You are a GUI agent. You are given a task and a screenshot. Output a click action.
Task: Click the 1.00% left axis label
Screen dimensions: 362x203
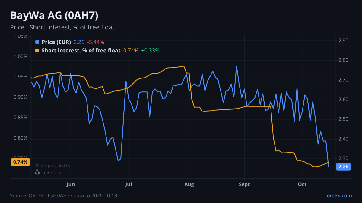tap(21, 57)
